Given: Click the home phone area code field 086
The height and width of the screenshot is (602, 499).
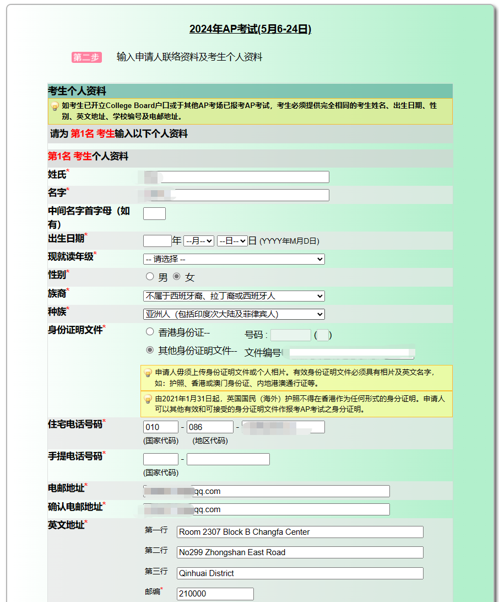Looking at the screenshot, I should (210, 427).
